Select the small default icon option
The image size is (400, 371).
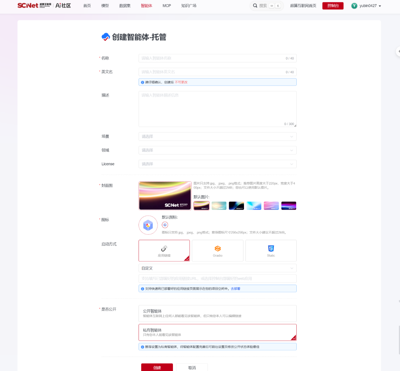pyautogui.click(x=165, y=225)
